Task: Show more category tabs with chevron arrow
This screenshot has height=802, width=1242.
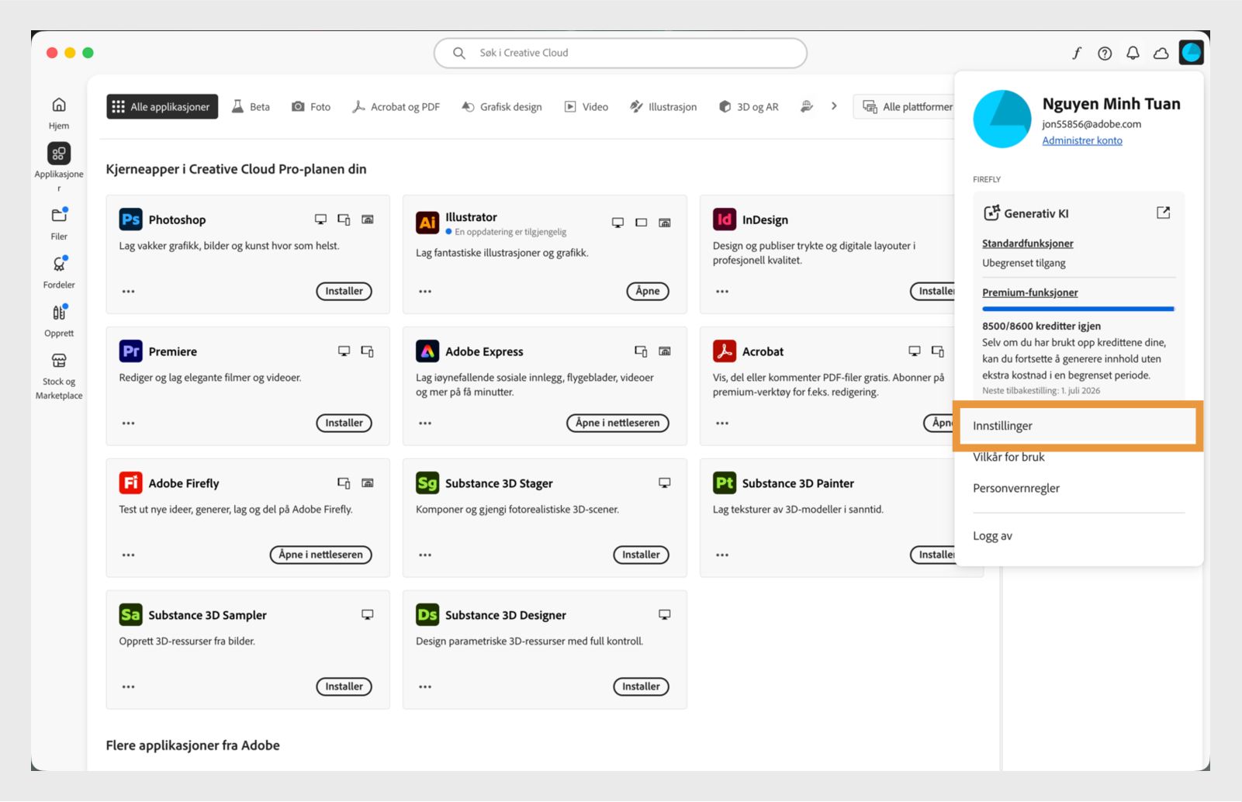Action: (x=834, y=106)
